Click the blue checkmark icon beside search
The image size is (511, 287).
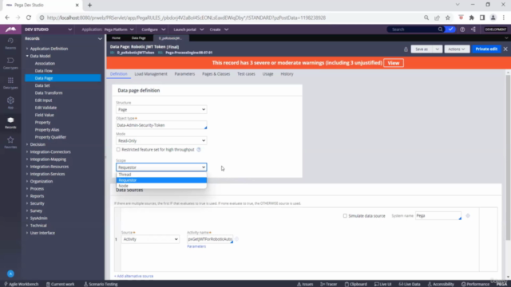tap(450, 29)
